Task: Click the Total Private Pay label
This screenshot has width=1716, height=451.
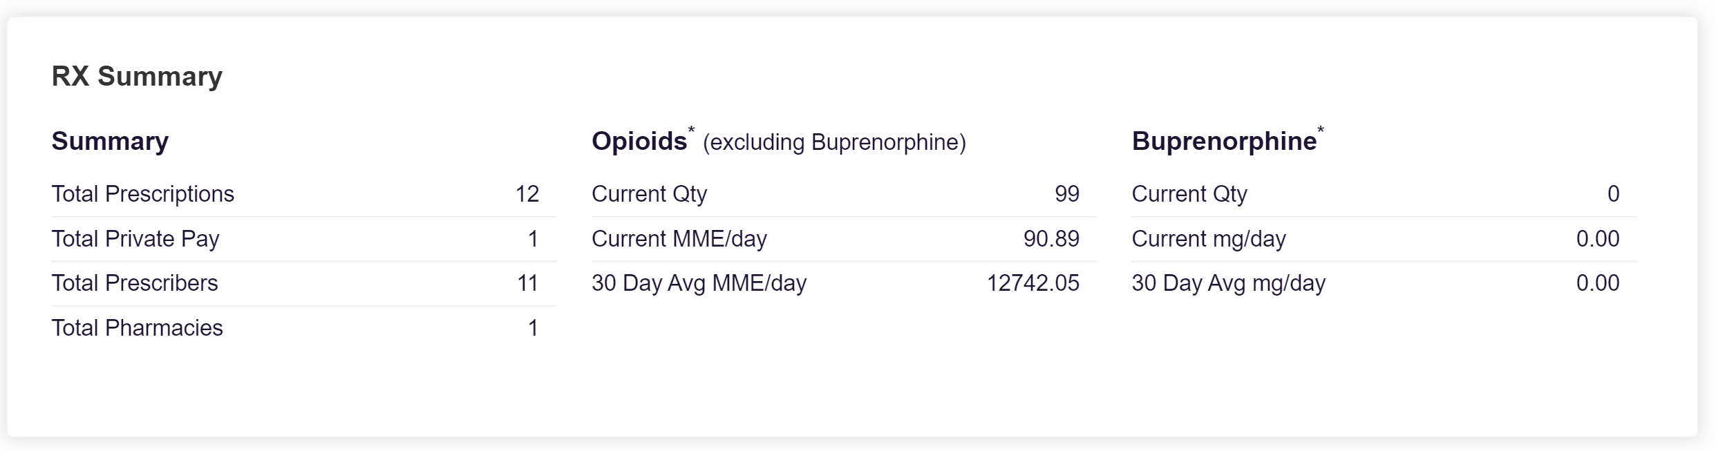Action: coord(135,239)
